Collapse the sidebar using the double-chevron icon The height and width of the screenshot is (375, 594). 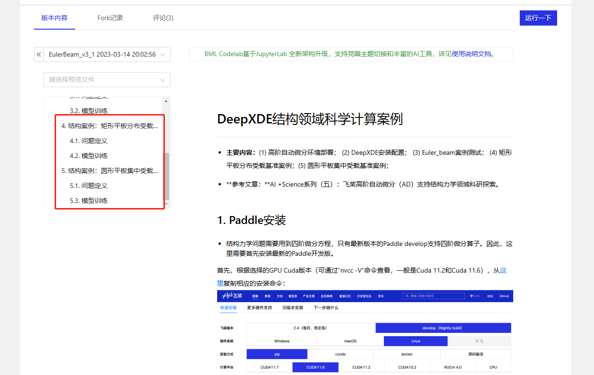click(39, 54)
